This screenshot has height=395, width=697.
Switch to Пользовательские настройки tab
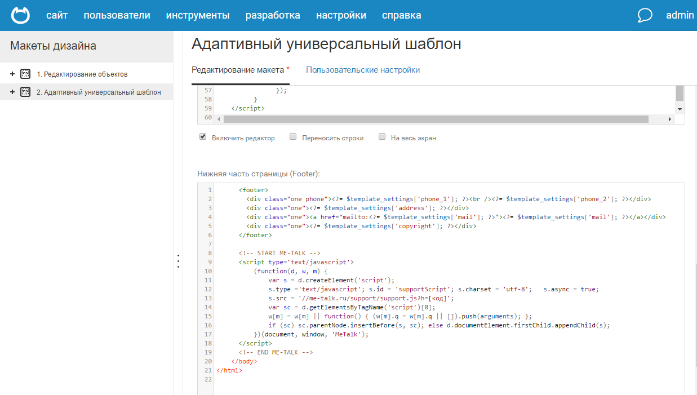point(363,70)
